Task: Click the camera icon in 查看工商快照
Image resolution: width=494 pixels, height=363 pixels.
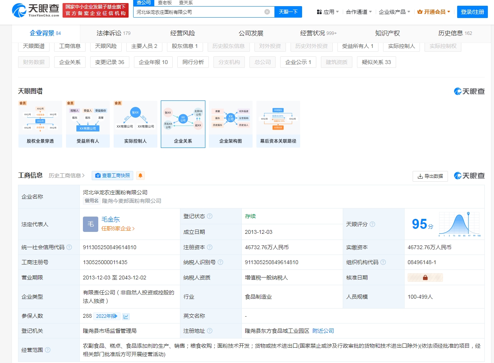Action: coord(98,176)
